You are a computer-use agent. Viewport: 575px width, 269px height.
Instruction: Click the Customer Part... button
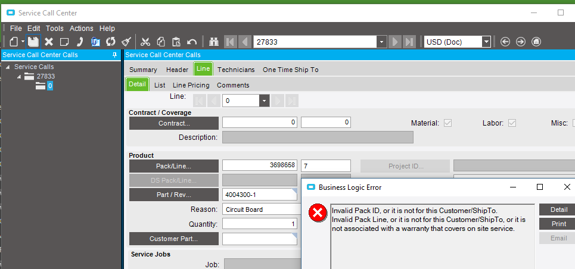coord(174,239)
